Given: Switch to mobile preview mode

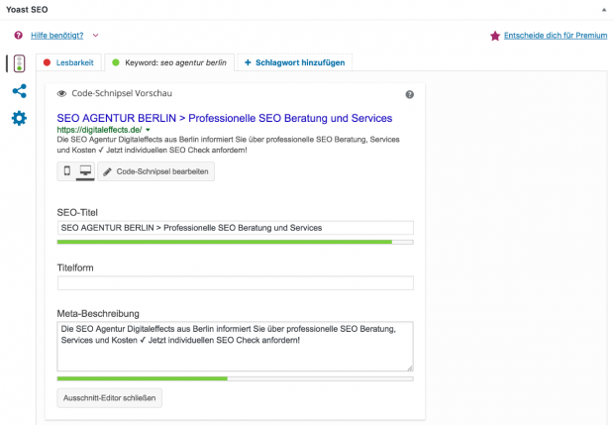Looking at the screenshot, I should (x=67, y=171).
